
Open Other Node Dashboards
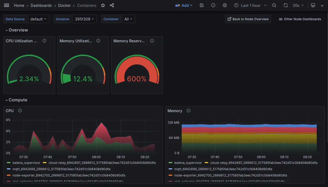point(300,19)
